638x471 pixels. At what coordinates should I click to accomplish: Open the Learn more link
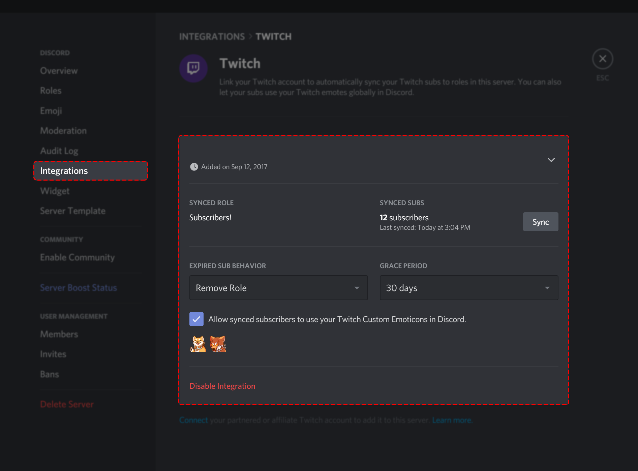(452, 420)
